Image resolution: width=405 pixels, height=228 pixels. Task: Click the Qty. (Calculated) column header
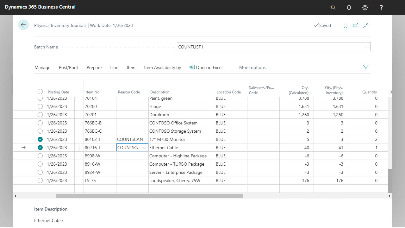click(x=298, y=90)
